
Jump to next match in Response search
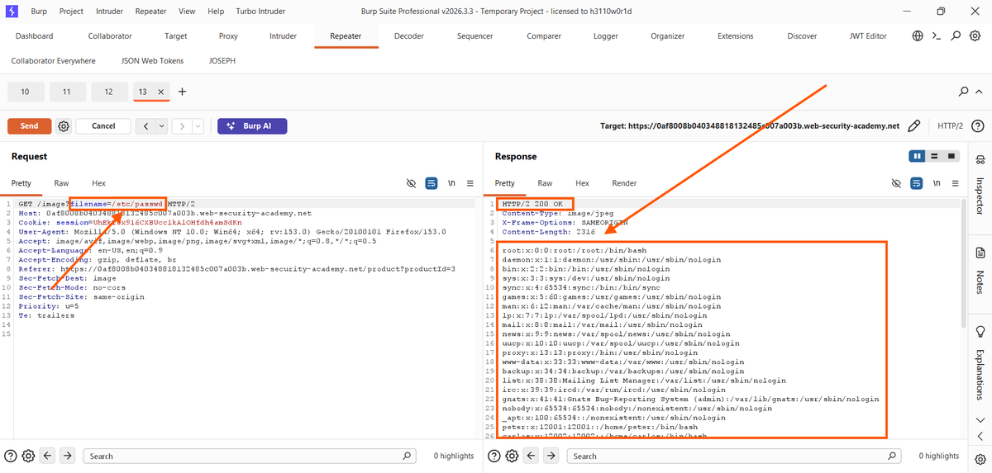coord(552,456)
